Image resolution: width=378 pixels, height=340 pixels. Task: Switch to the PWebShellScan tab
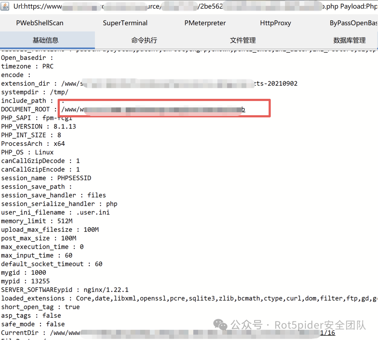40,23
